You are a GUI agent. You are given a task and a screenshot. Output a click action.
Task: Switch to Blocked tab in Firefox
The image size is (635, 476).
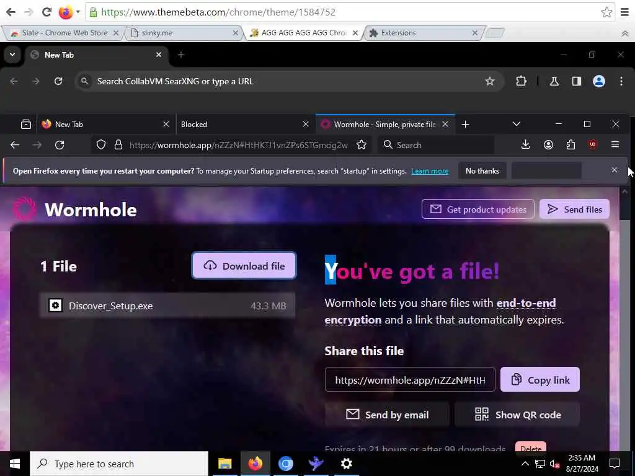click(246, 124)
